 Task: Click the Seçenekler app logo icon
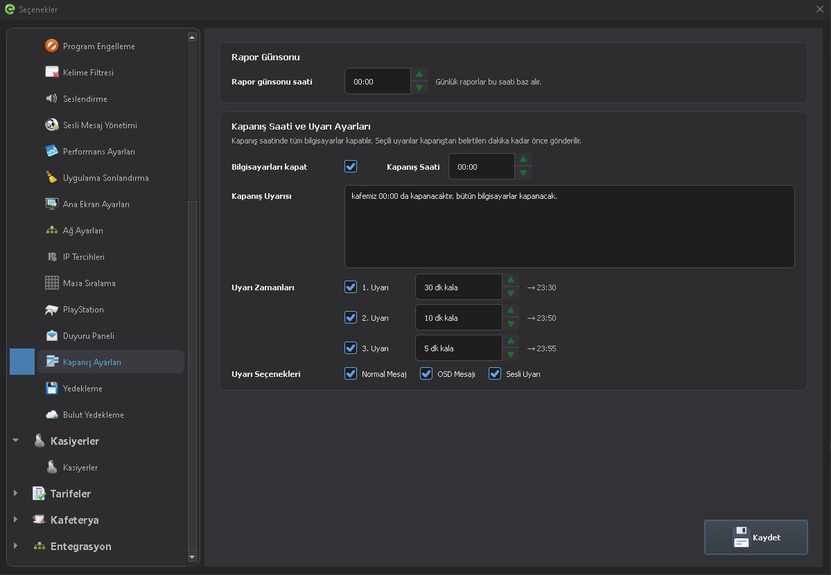click(9, 9)
